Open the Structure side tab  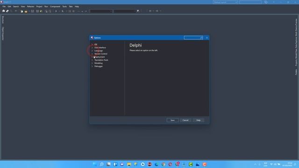[x=3, y=20]
